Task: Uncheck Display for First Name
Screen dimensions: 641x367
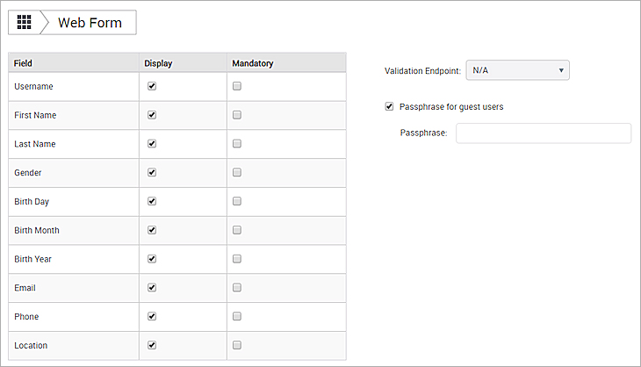Action: (x=152, y=115)
